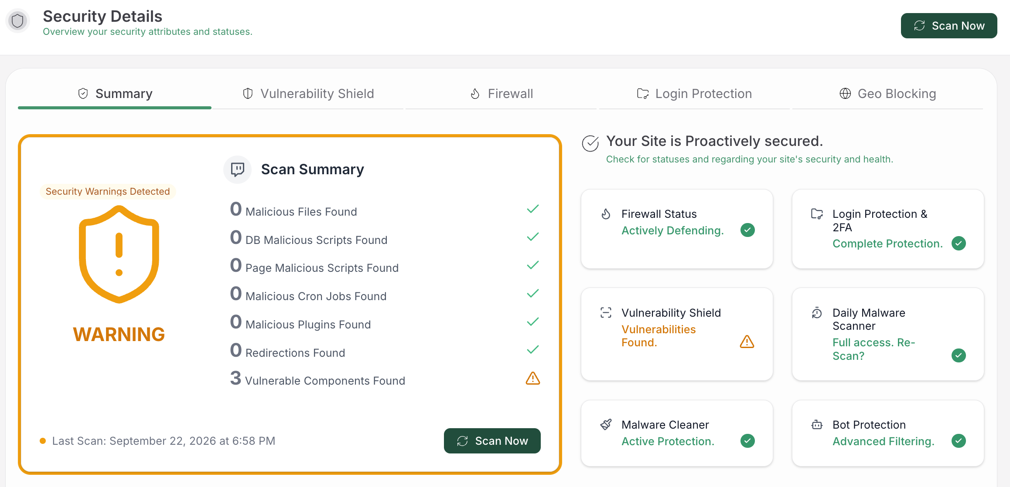Click green check in Daily Malware Scanner card
The width and height of the screenshot is (1010, 487).
click(959, 355)
